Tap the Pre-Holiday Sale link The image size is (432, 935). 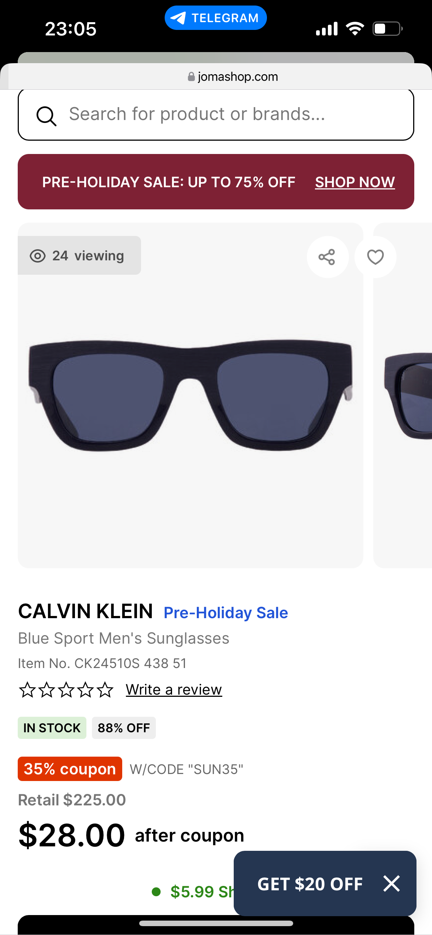click(226, 613)
